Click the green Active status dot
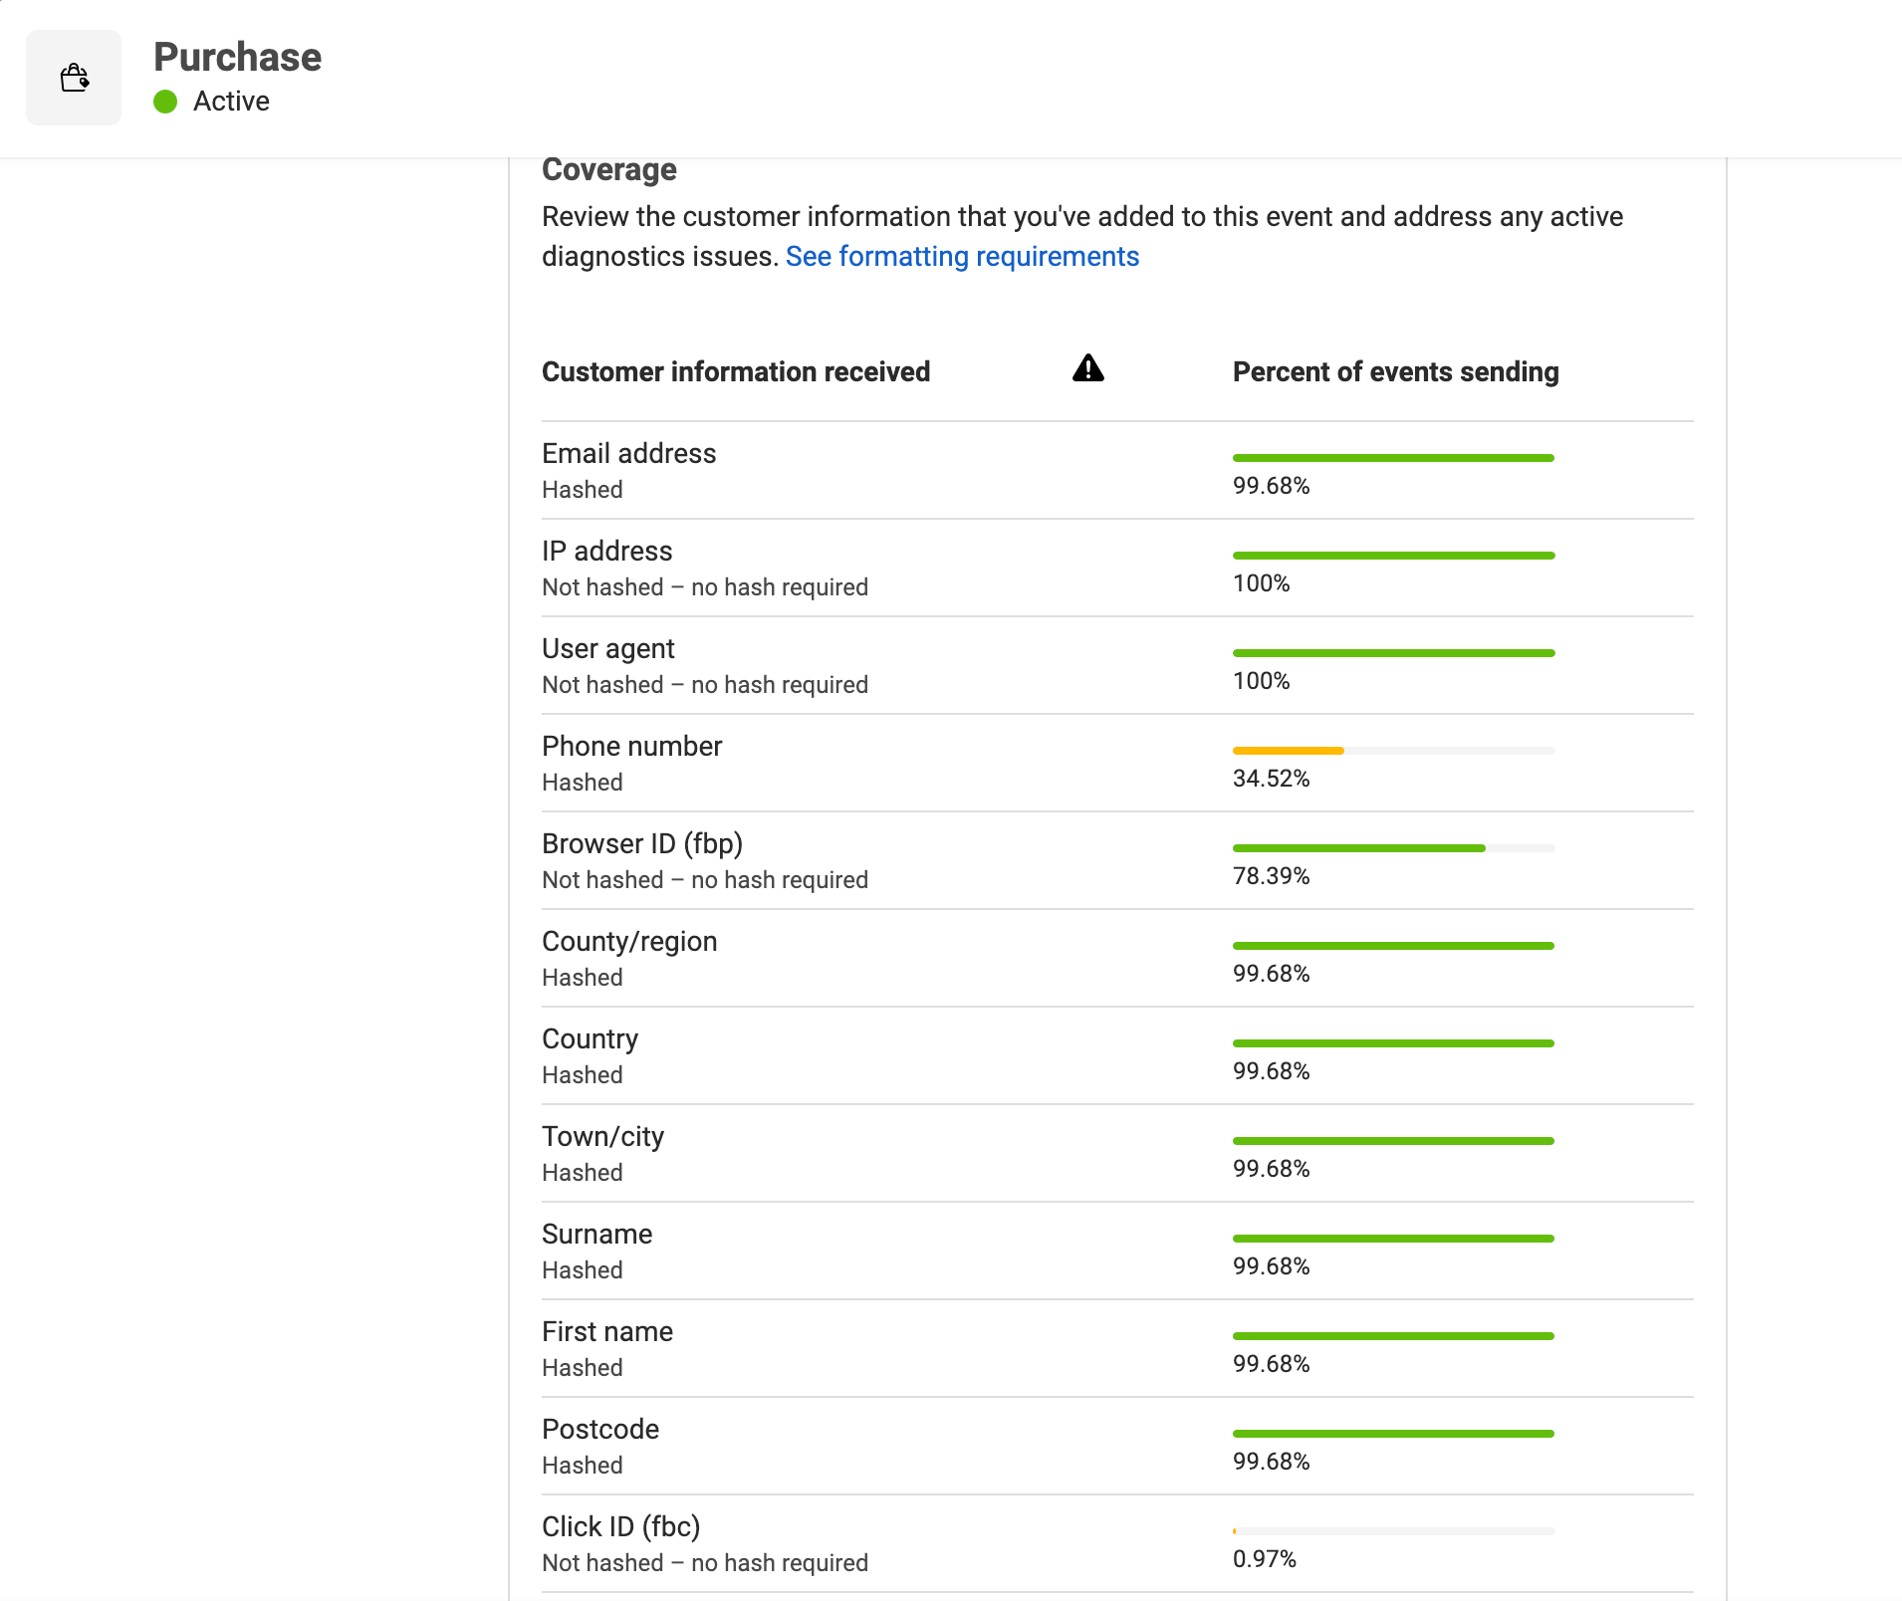The width and height of the screenshot is (1902, 1601). click(165, 102)
